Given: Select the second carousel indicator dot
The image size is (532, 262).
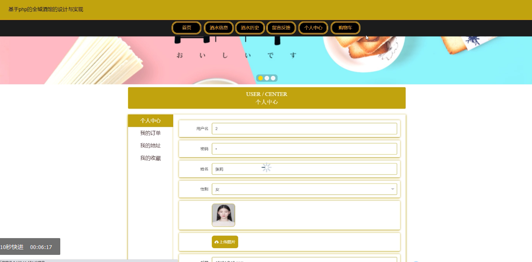Looking at the screenshot, I should (x=267, y=78).
